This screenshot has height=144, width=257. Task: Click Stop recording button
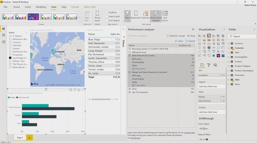pyautogui.click(x=191, y=36)
